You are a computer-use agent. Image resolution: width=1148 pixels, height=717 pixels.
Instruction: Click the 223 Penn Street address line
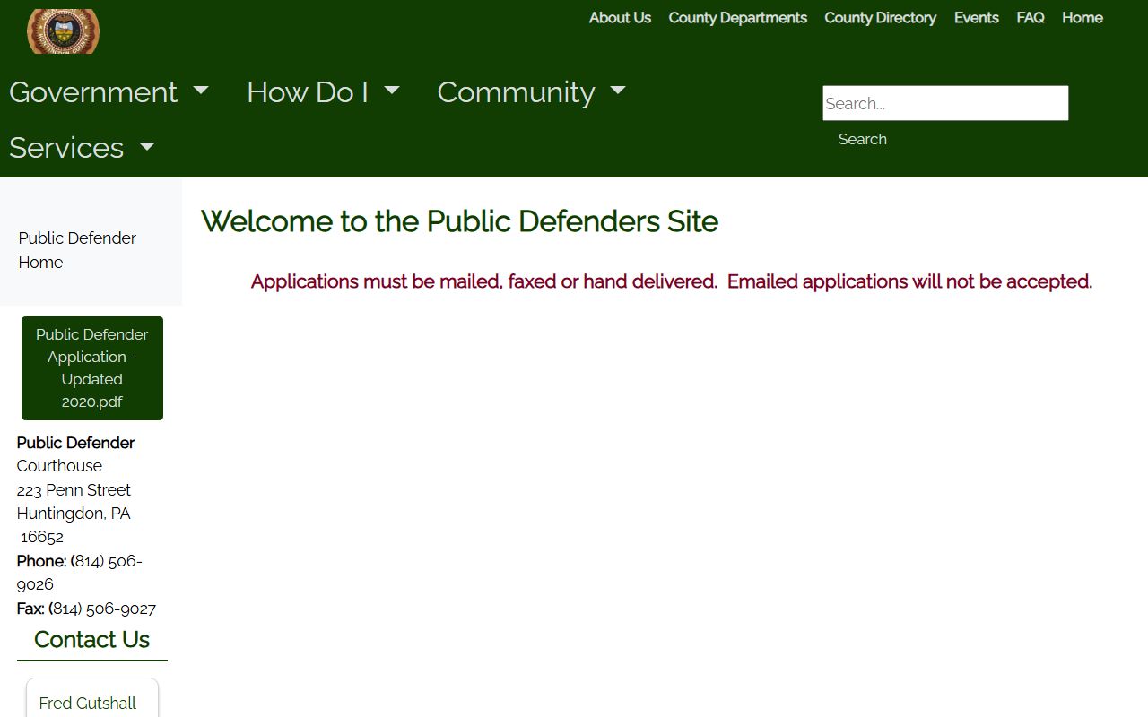pyautogui.click(x=74, y=489)
